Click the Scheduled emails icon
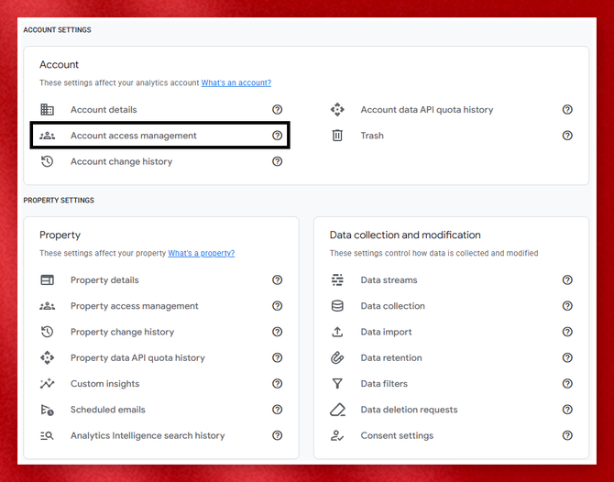 pyautogui.click(x=47, y=410)
